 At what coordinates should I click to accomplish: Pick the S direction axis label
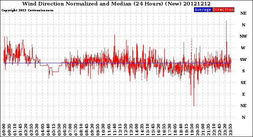[243, 71]
